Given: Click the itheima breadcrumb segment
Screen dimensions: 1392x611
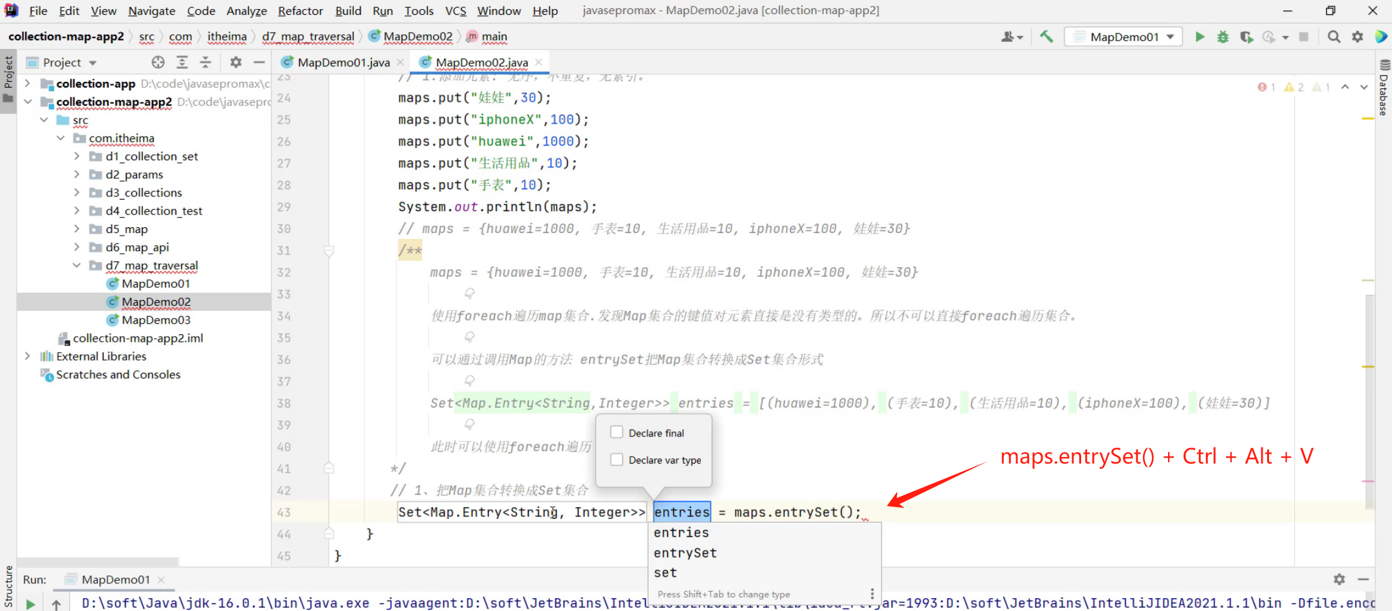Looking at the screenshot, I should 227,37.
